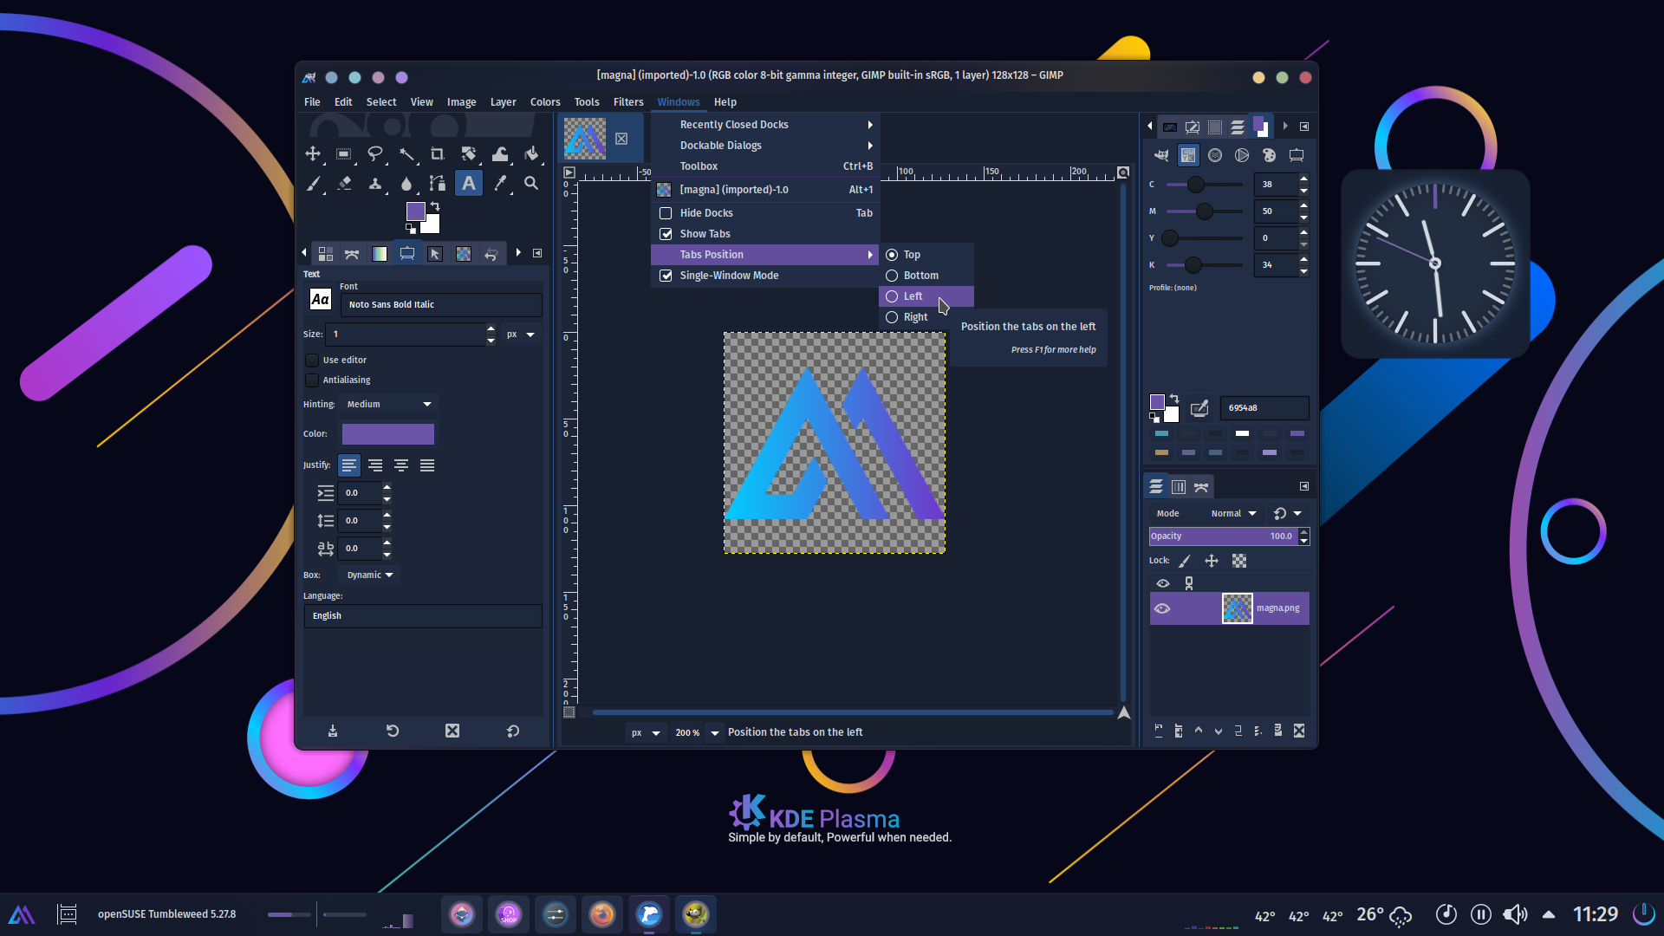1664x936 pixels.
Task: Open the Box Dynamic dropdown
Action: (x=370, y=575)
